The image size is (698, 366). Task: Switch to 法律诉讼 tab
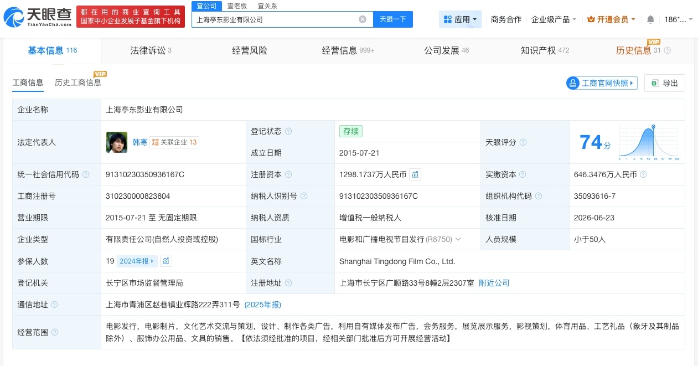coord(151,50)
